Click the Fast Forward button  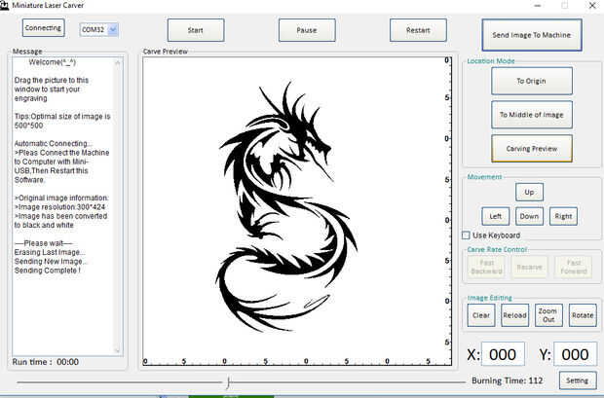click(574, 267)
